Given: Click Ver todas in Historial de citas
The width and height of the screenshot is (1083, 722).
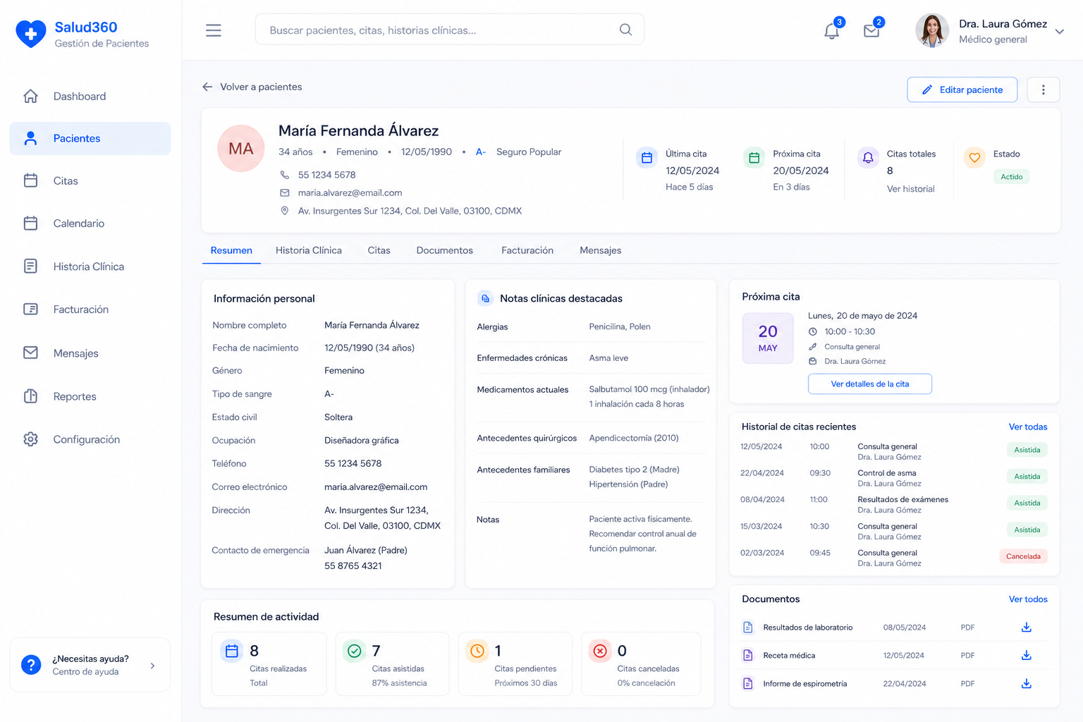Looking at the screenshot, I should coord(1028,427).
